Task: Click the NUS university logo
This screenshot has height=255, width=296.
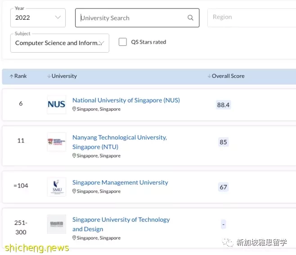Action: tap(56, 104)
